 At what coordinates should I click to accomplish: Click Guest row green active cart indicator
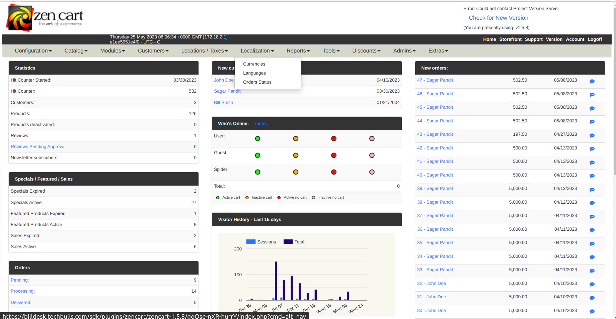coord(257,155)
